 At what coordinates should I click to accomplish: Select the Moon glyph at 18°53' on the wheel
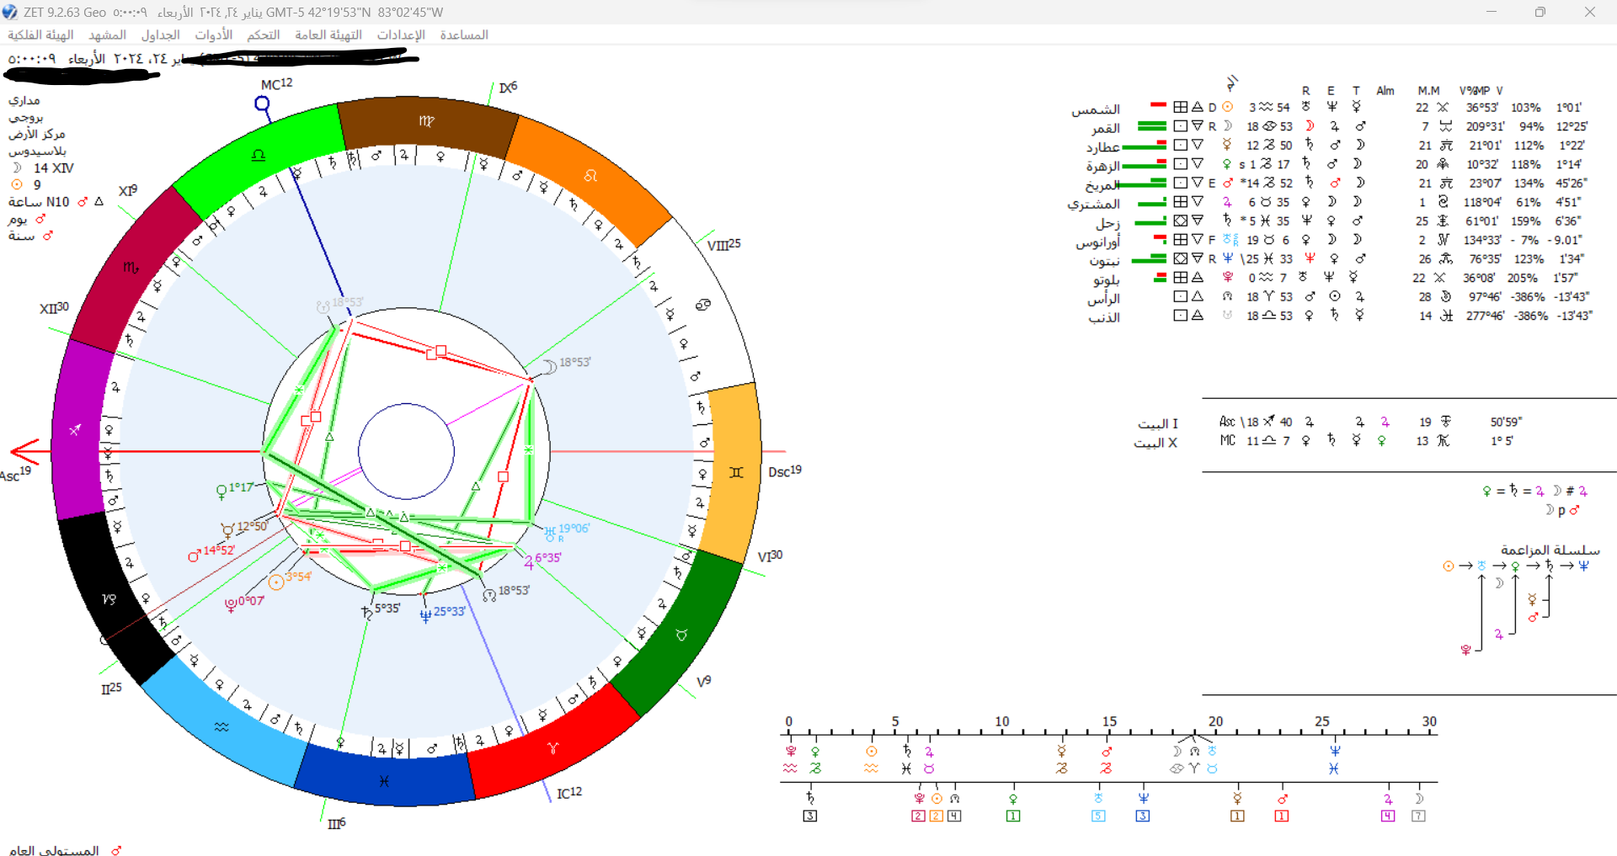tap(548, 366)
